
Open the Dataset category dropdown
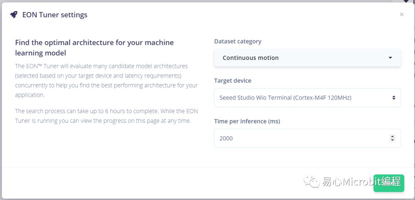pyautogui.click(x=307, y=58)
